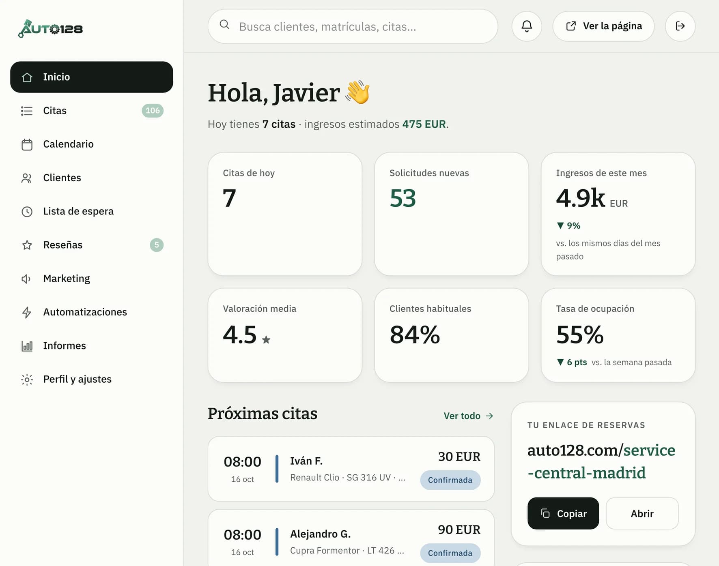719x566 pixels.
Task: Click the Abrir button
Action: coord(642,514)
